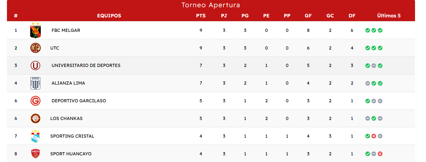Click Alianza Lima's gray draw indicator
This screenshot has width=426, height=162.
[x=368, y=83]
